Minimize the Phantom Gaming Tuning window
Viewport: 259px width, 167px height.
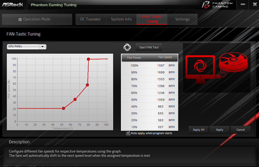243,4
